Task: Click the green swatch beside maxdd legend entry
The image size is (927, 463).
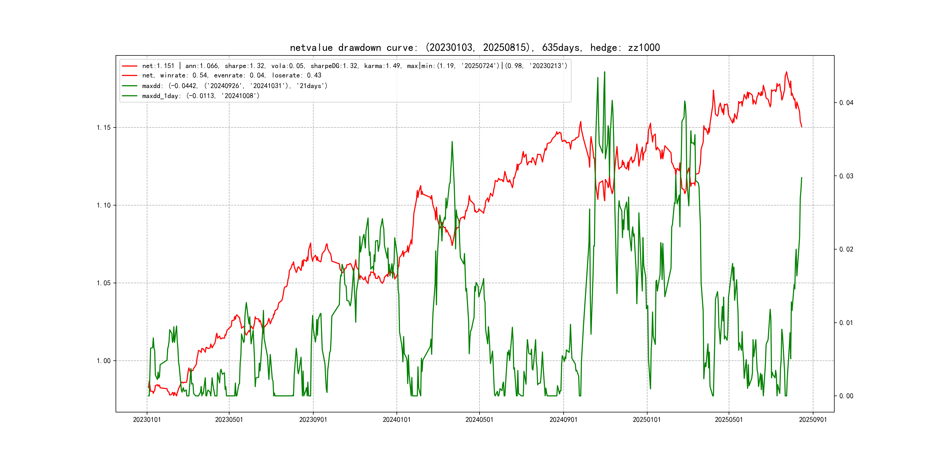Action: (130, 86)
